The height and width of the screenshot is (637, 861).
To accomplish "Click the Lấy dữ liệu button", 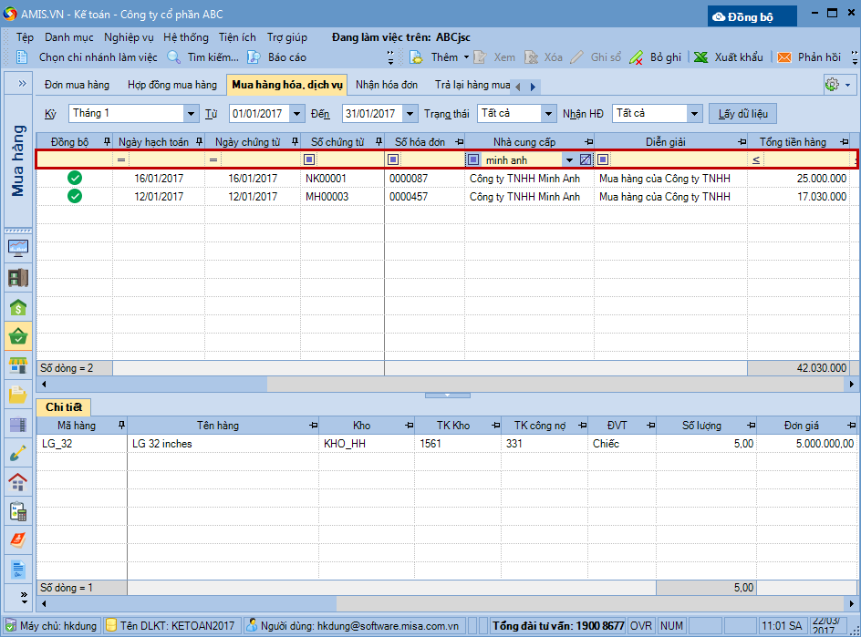I will click(x=742, y=114).
